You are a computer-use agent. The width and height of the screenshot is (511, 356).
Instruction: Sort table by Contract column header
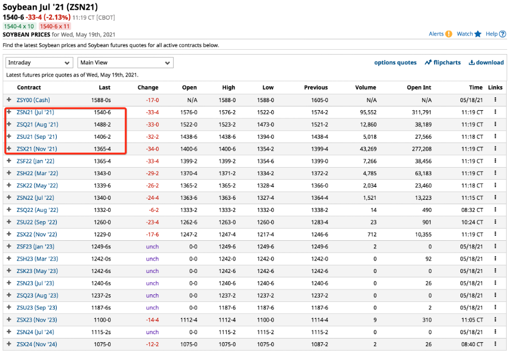pos(29,87)
